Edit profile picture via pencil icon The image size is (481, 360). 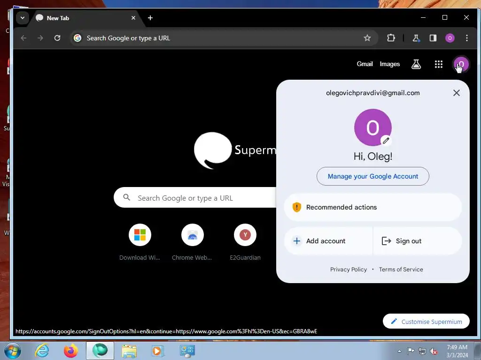(386, 141)
